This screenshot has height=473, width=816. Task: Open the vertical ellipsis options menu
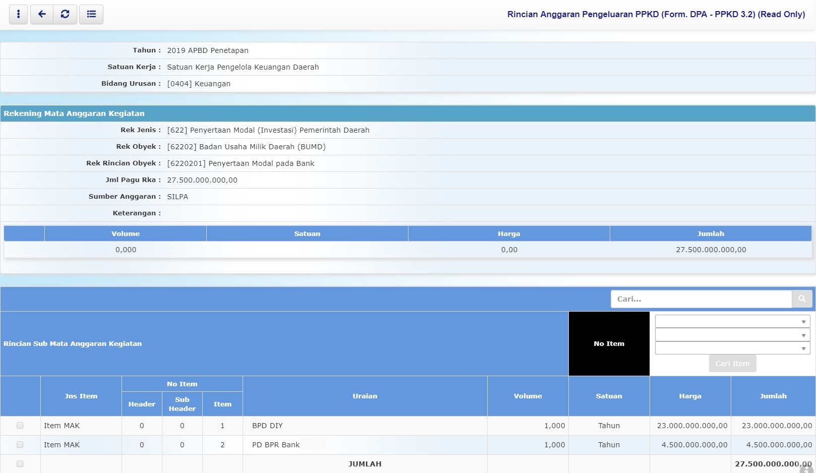coord(19,14)
